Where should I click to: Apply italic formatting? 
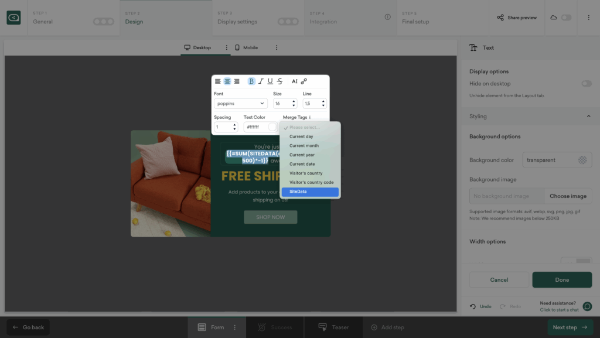(x=261, y=81)
